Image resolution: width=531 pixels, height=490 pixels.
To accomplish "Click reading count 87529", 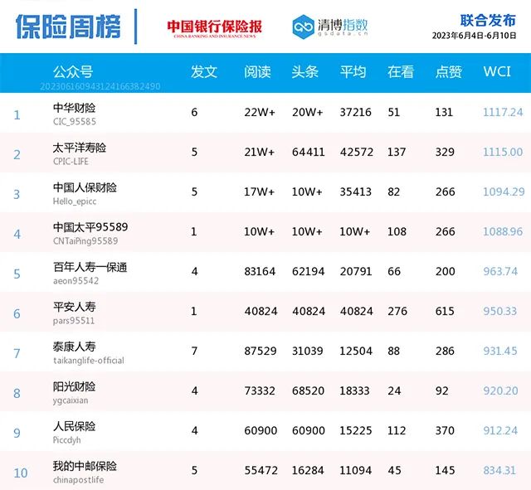I will pyautogui.click(x=260, y=351).
